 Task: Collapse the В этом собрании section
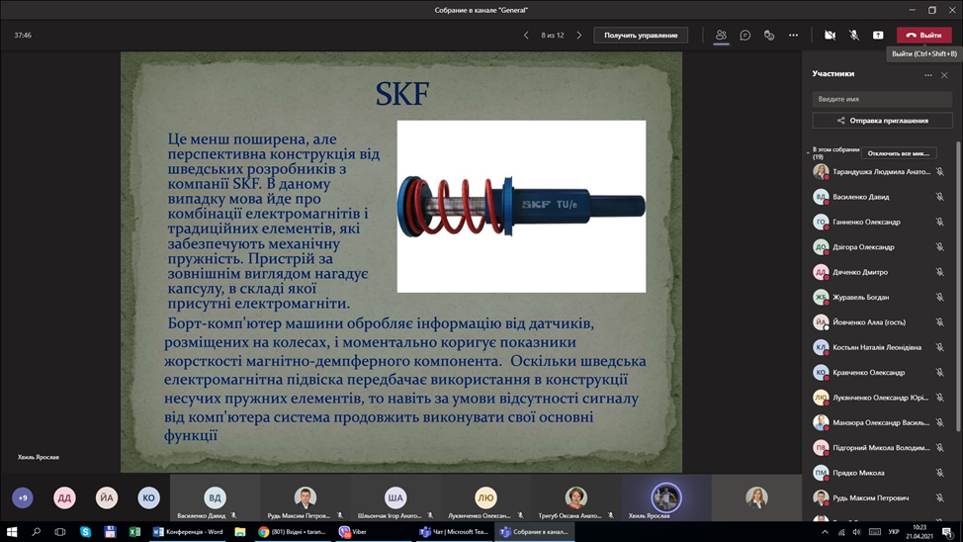[808, 152]
